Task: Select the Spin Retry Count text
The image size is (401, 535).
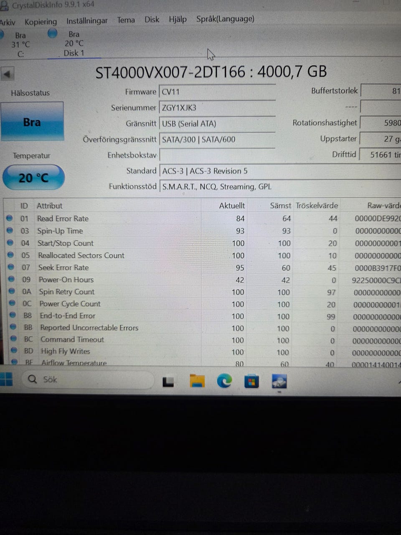Action: 67,292
